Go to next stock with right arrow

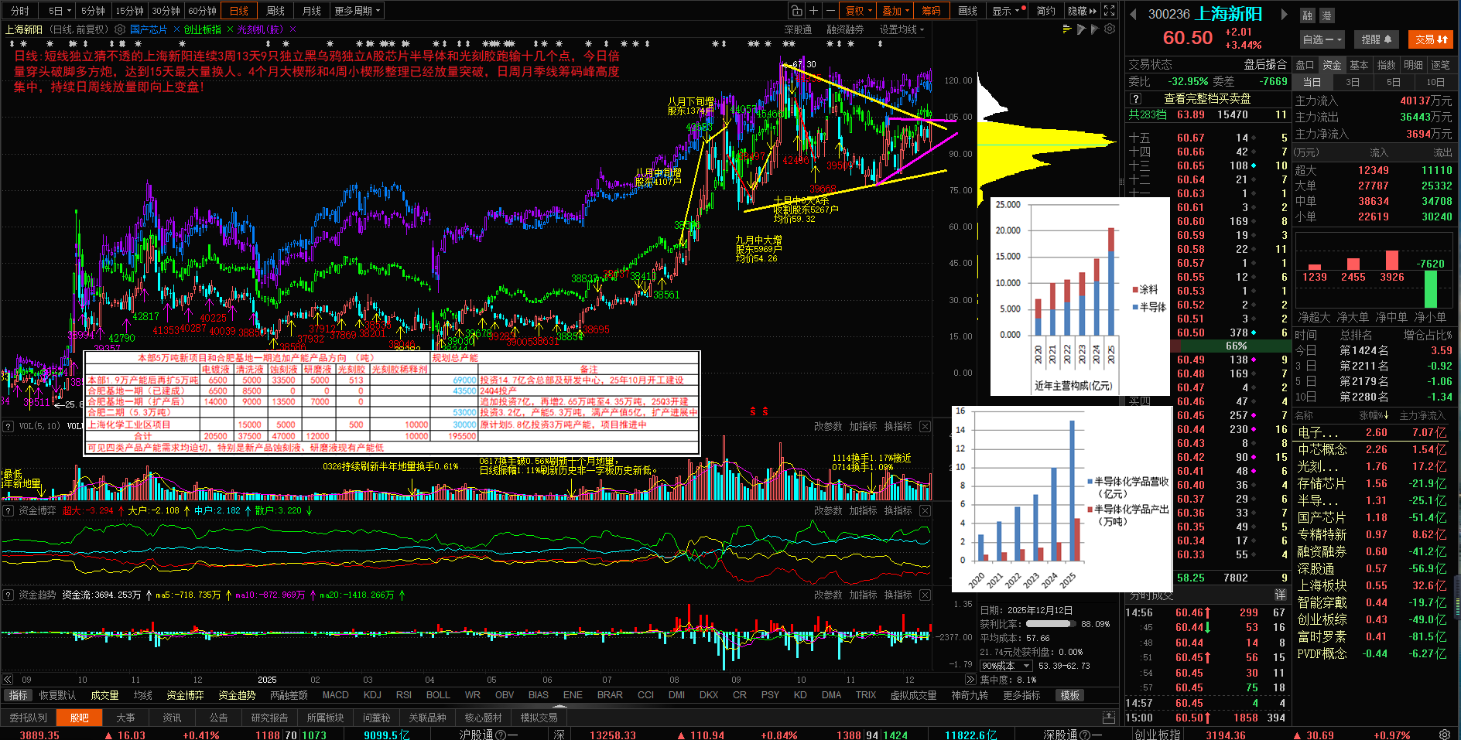pyautogui.click(x=1284, y=14)
